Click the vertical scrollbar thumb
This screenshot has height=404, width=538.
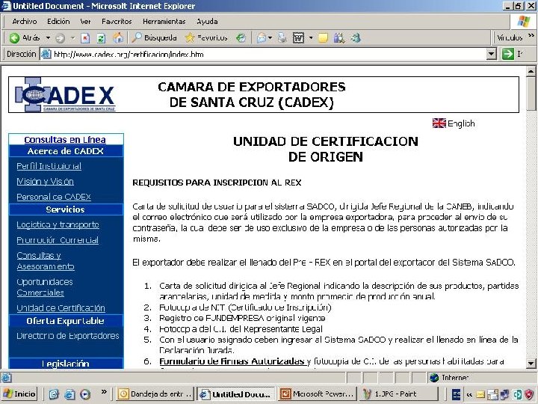click(531, 94)
